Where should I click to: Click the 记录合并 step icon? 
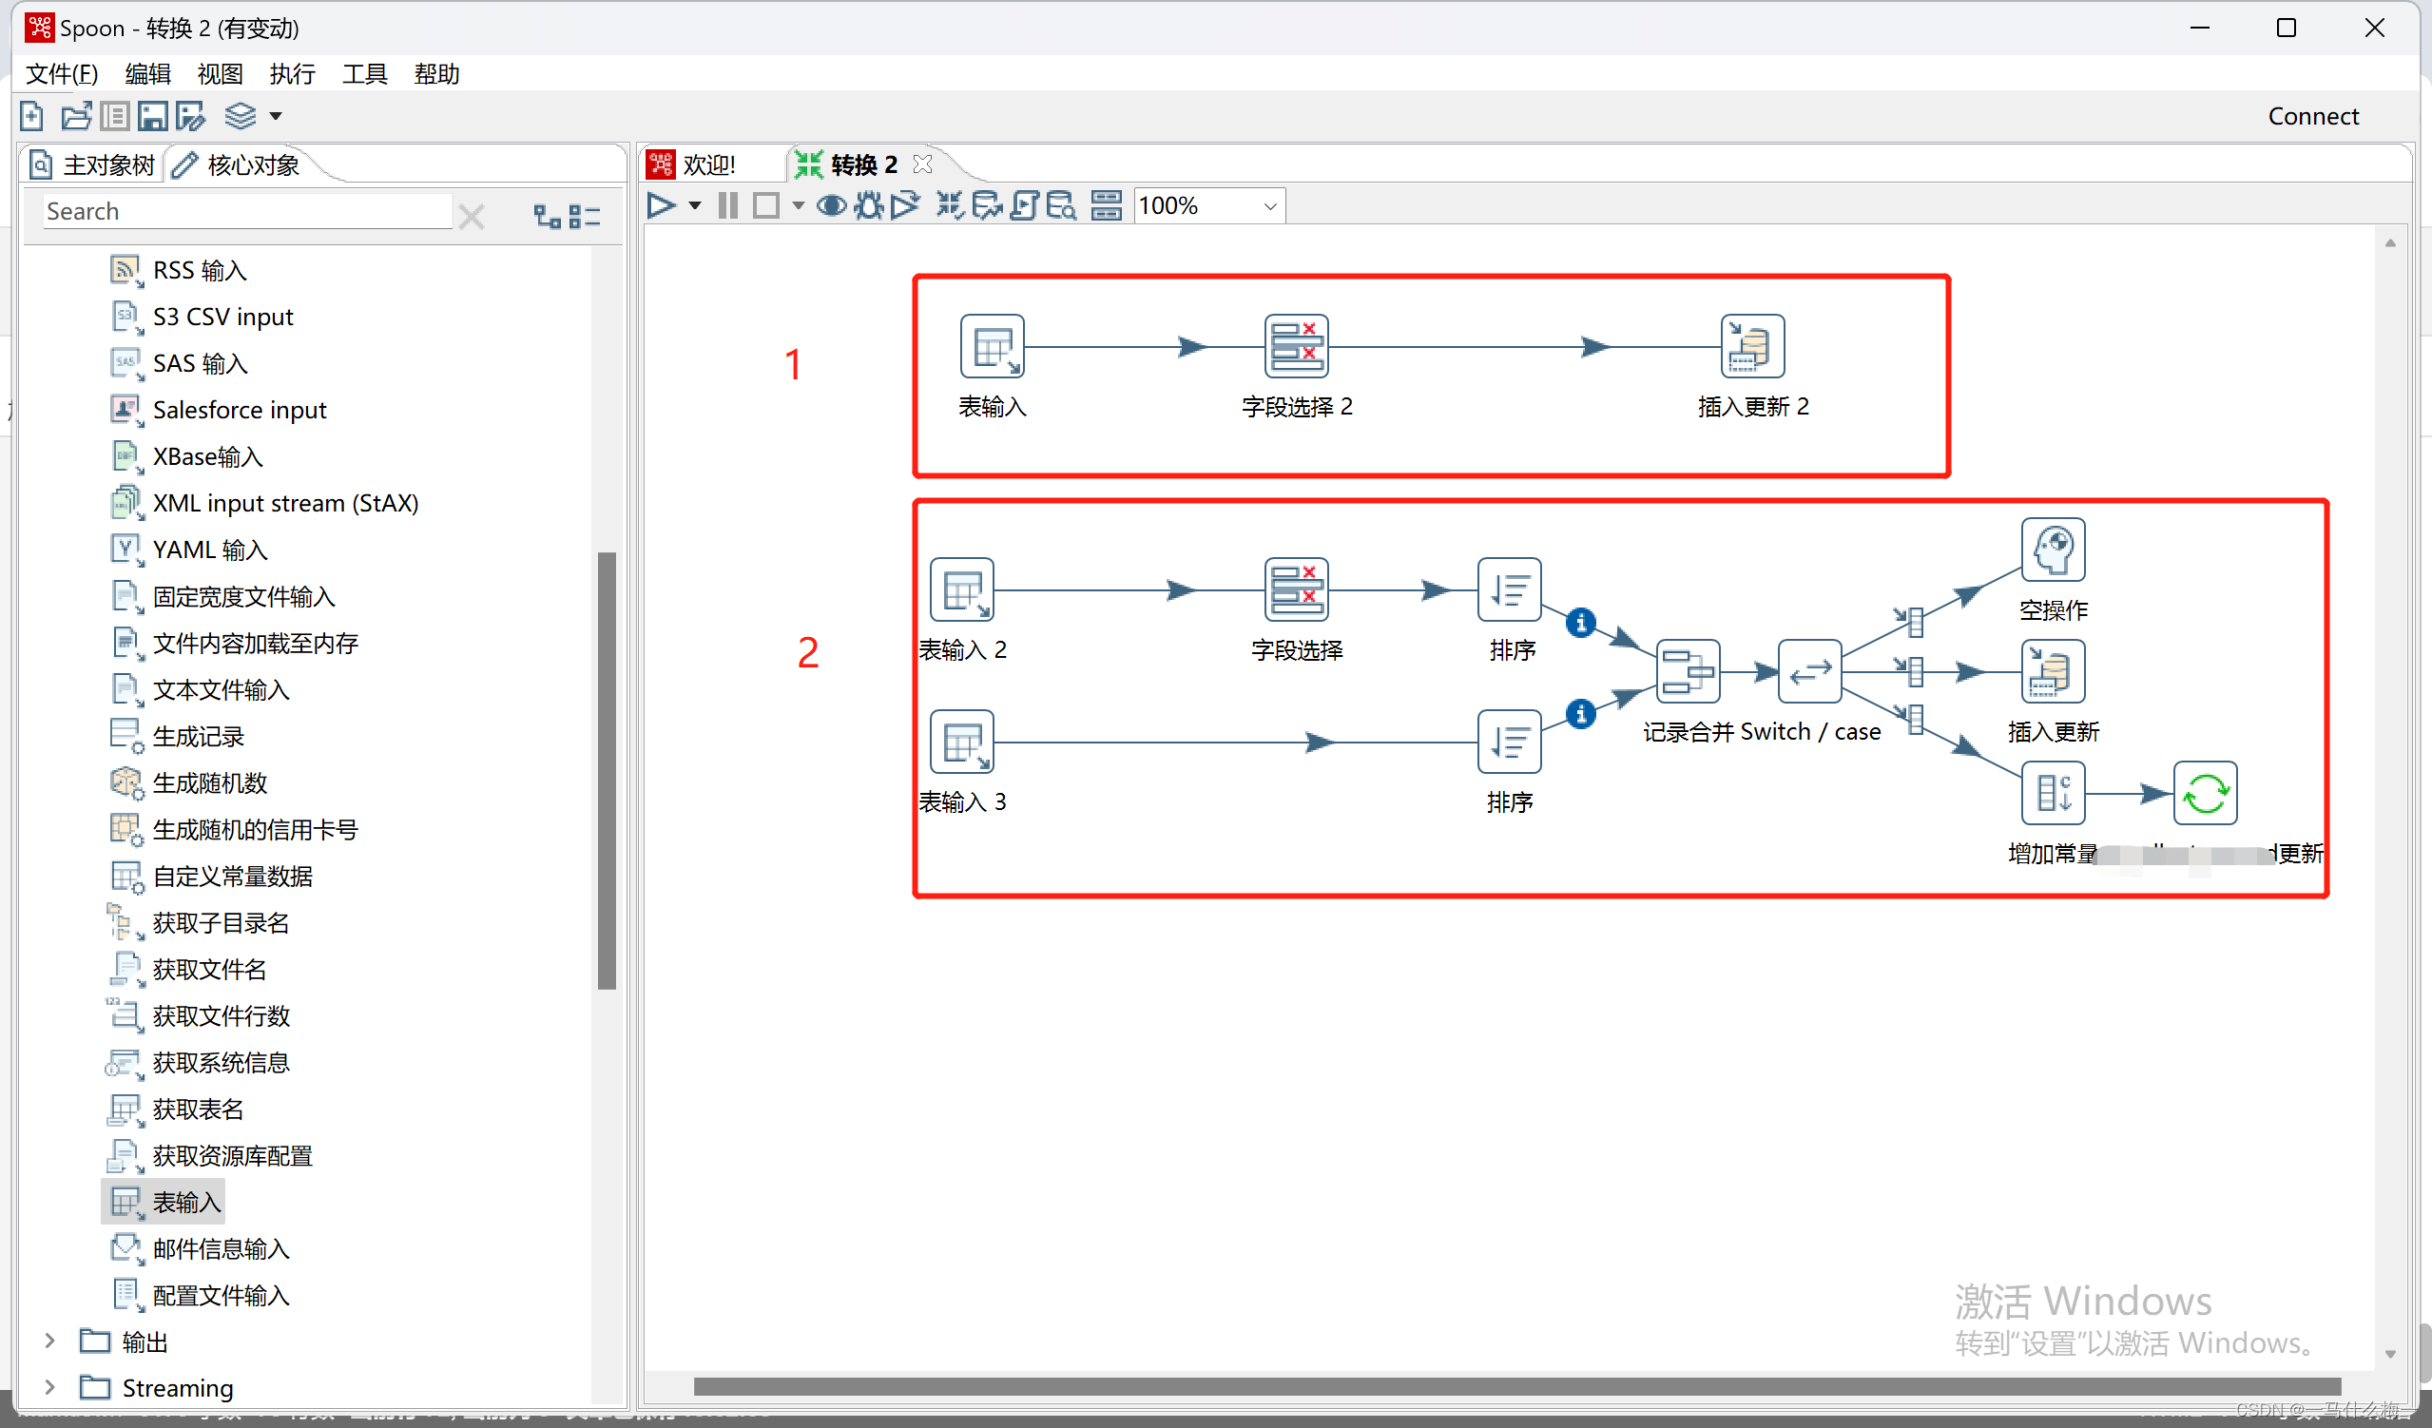click(1688, 671)
